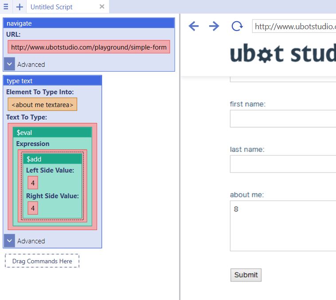Image resolution: width=336 pixels, height=300 pixels.
Task: Click the 'Element To Type Into:' label
Action: 40,92
